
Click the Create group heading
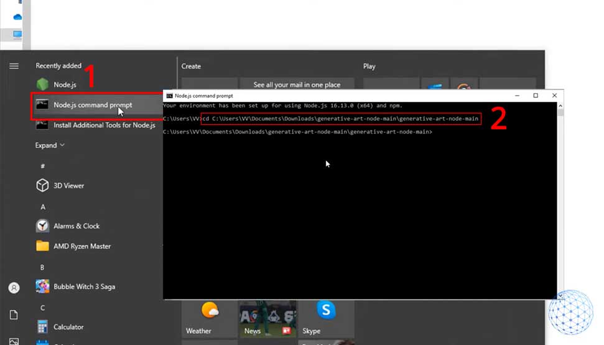tap(191, 67)
